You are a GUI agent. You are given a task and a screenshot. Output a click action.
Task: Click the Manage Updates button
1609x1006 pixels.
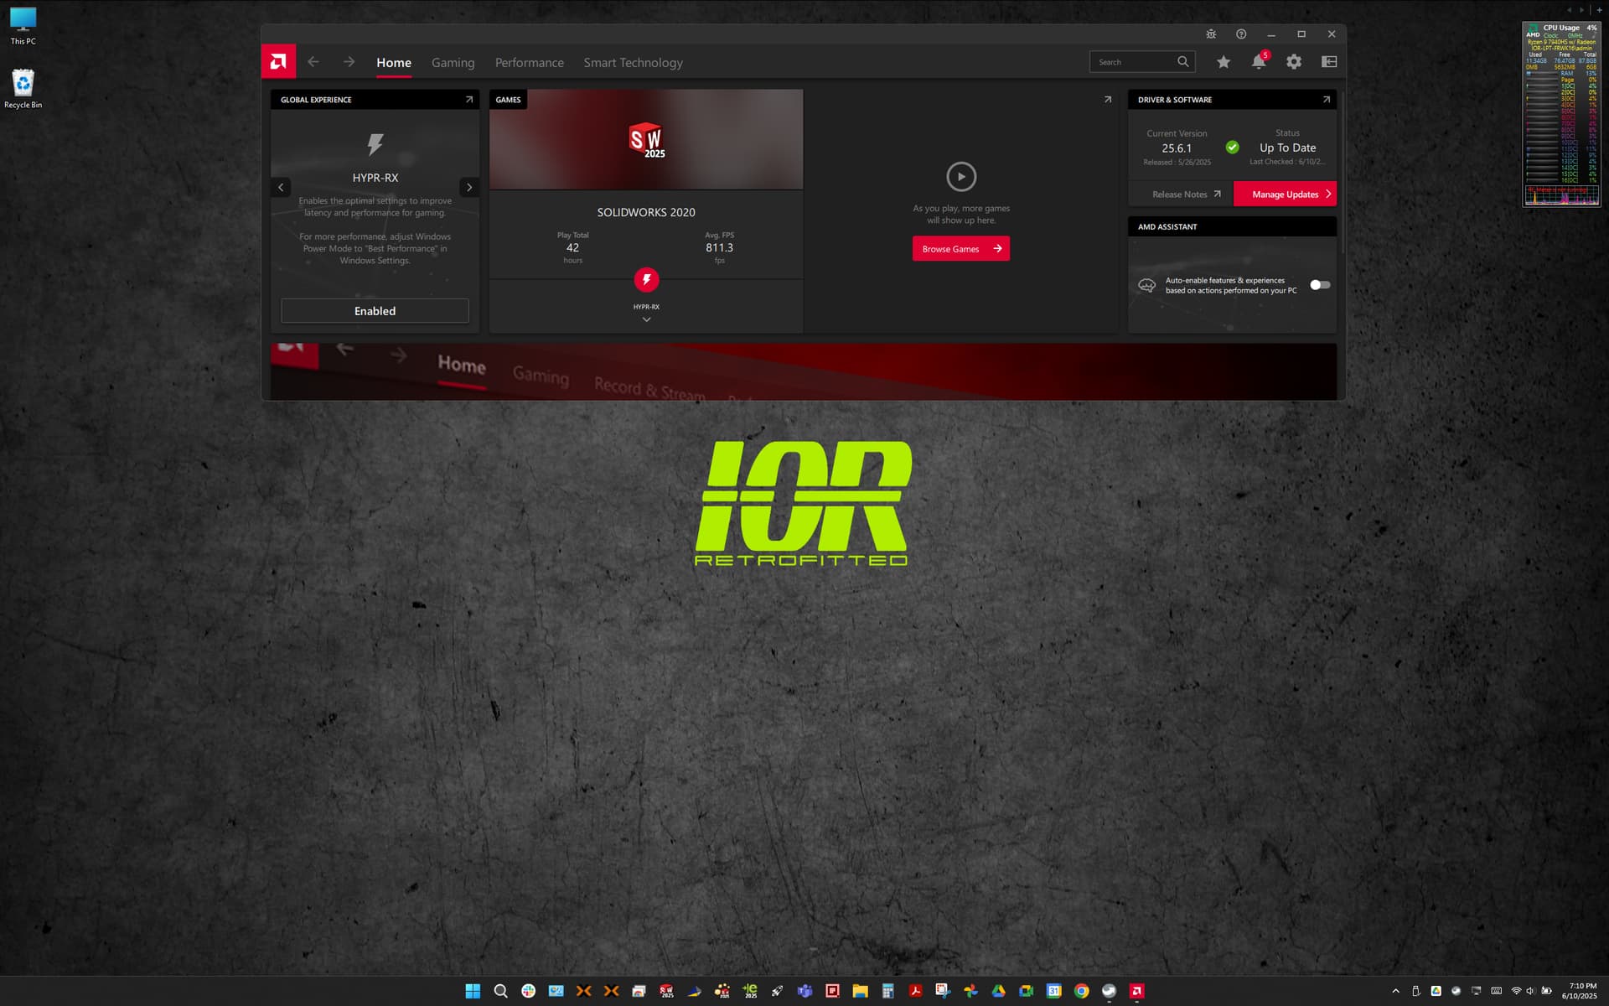1285,194
